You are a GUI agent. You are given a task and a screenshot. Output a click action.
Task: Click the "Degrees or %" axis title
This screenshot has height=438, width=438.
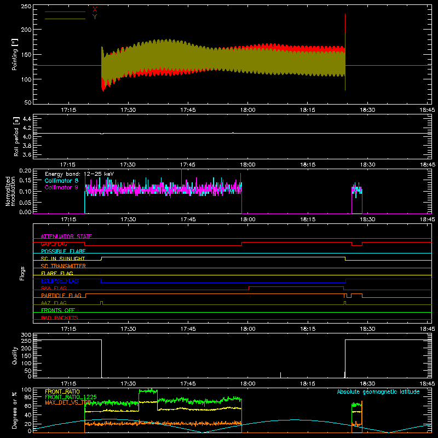(15, 410)
